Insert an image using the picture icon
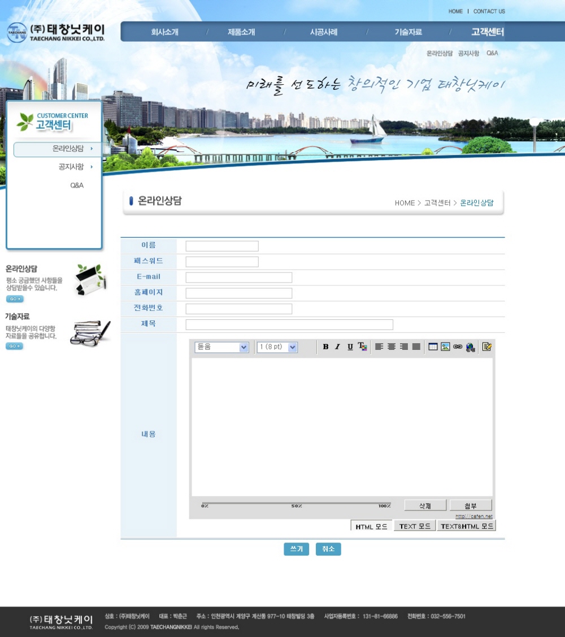Viewport: 565px width, 637px height. [445, 347]
